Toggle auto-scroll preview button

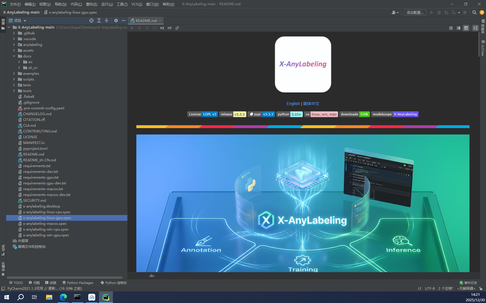point(475,28)
